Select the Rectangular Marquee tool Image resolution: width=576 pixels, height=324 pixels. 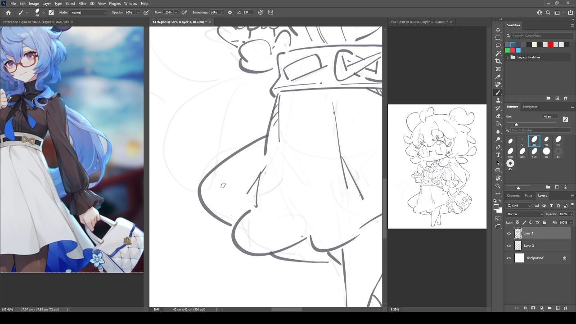coord(498,38)
